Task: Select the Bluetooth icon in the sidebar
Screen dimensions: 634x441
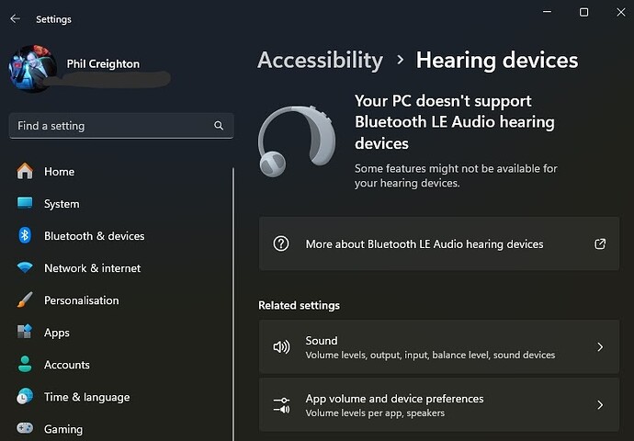Action: click(x=25, y=235)
